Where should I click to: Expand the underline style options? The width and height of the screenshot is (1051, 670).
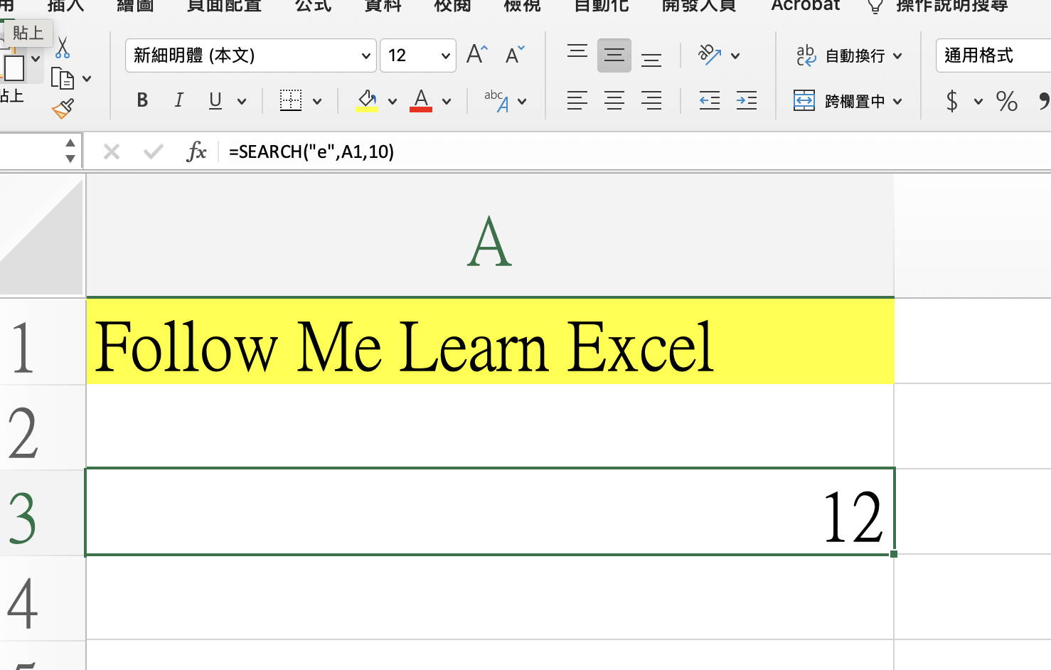coord(242,102)
